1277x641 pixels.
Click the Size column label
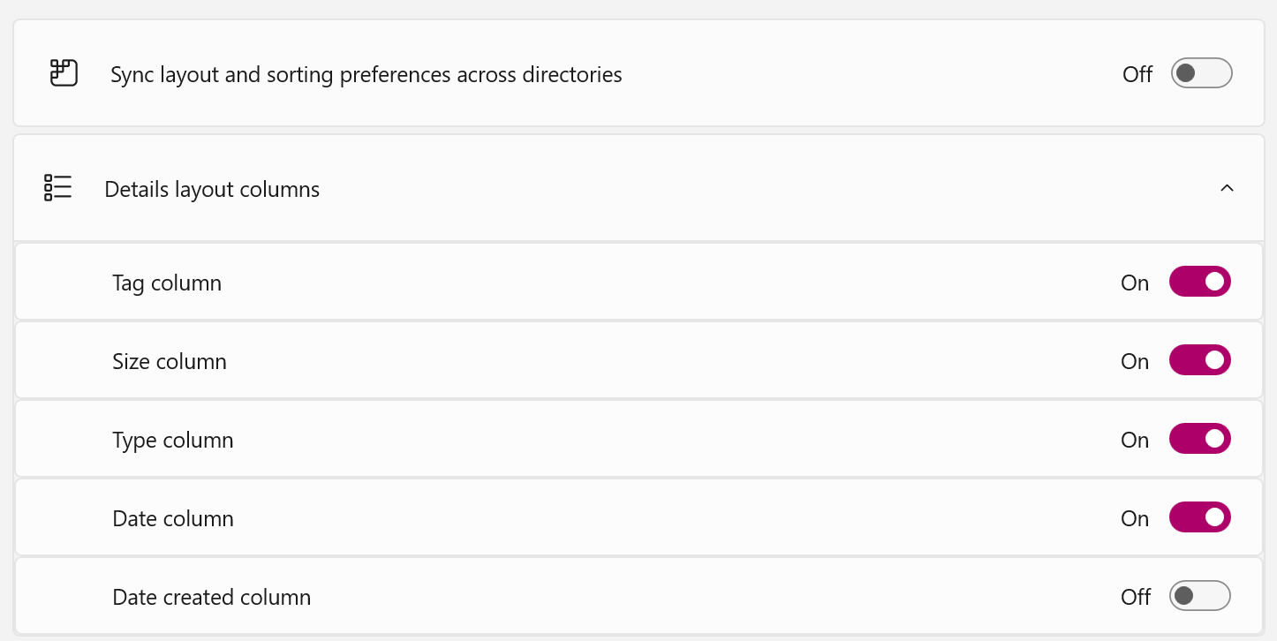[x=169, y=361]
